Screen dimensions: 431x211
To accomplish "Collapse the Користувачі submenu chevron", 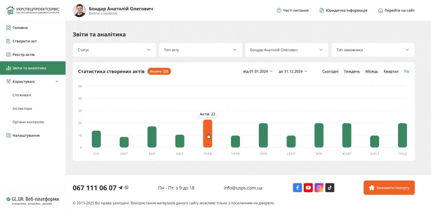I will click(x=57, y=82).
